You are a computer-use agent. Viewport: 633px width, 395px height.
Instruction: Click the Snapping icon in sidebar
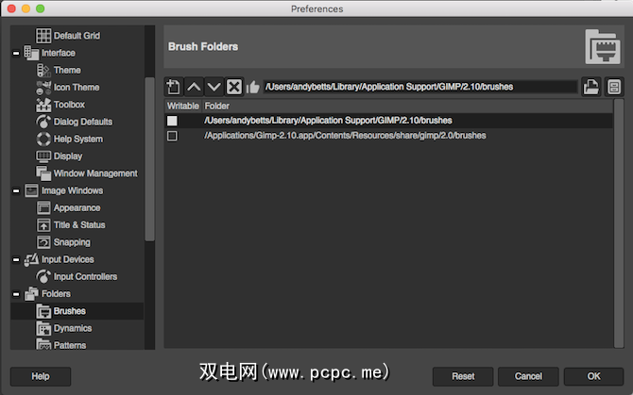coord(43,242)
